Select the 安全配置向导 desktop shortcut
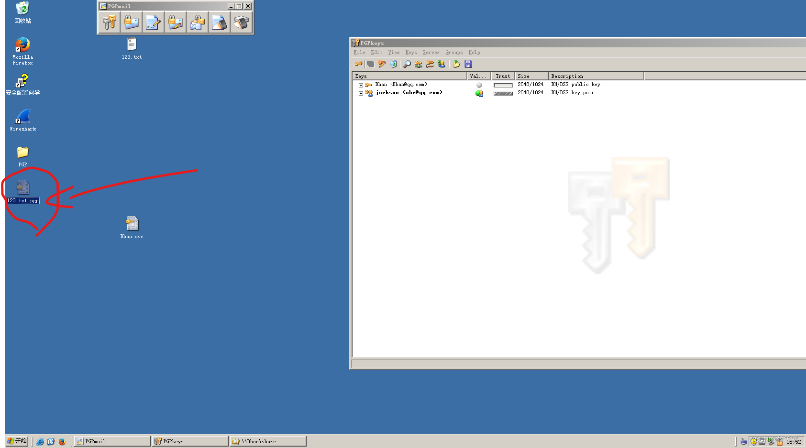This screenshot has height=448, width=806. (x=22, y=85)
